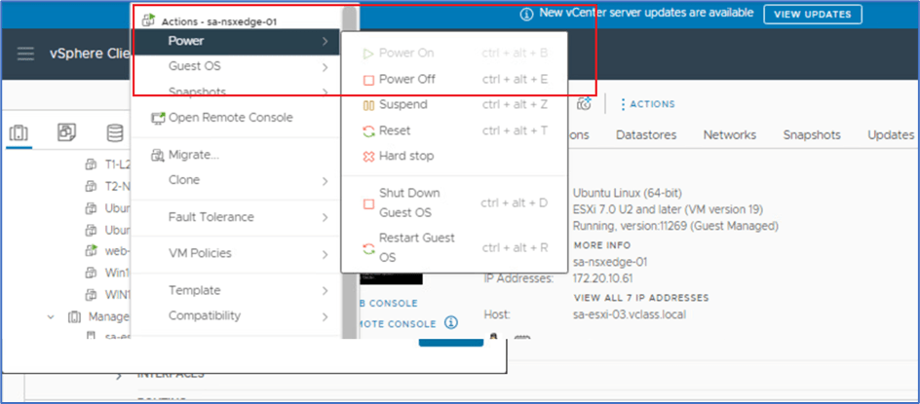
Task: Choose Shut Down Guest OS
Action: click(x=409, y=202)
